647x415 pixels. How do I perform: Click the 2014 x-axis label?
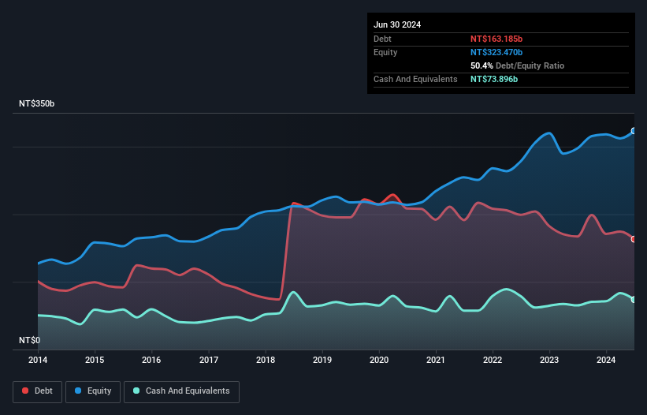coord(38,360)
